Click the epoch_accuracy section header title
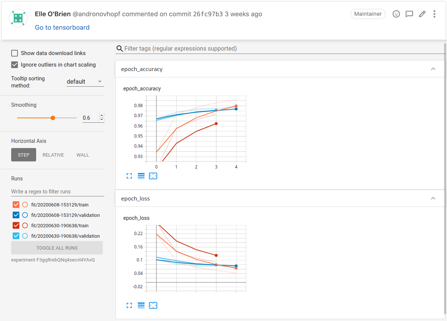 click(x=142, y=69)
